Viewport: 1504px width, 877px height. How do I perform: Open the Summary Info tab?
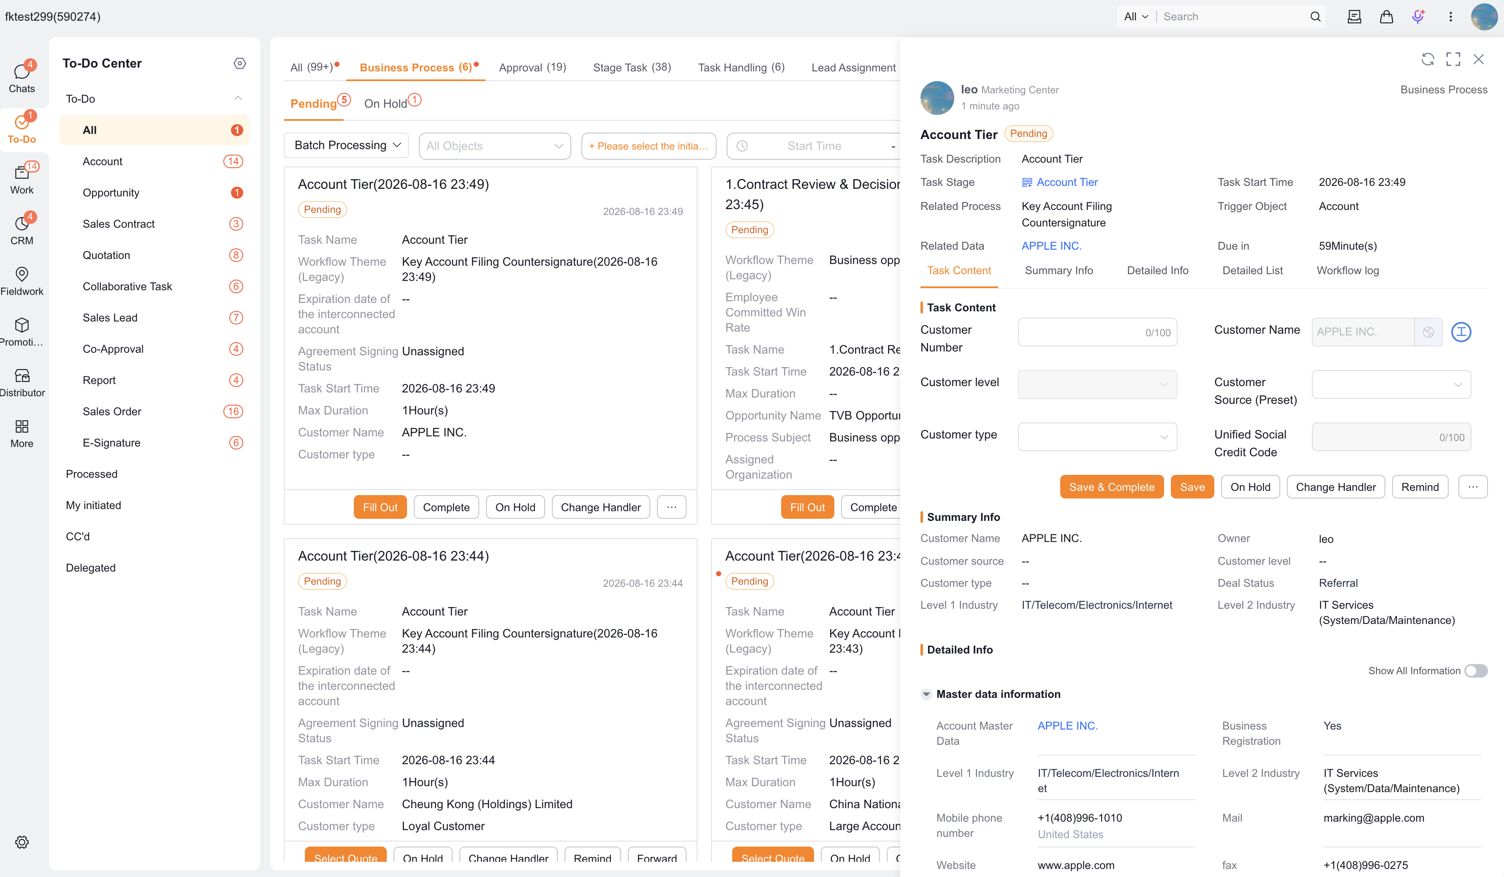click(1059, 270)
